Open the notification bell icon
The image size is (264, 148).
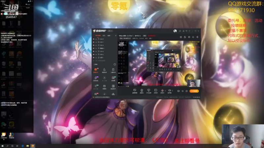pos(193,37)
